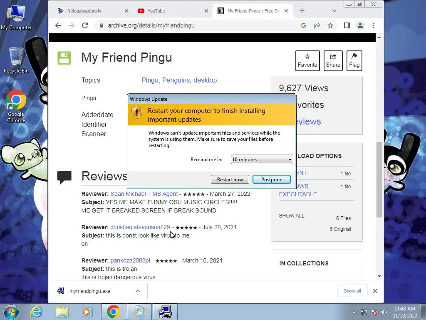The width and height of the screenshot is (426, 320).
Task: Open the Penguins topic link
Action: 176,80
